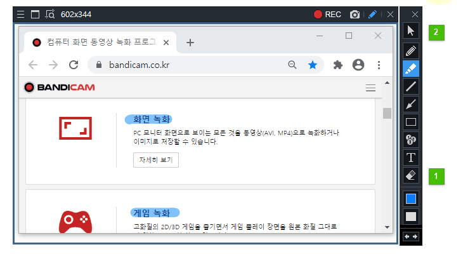
Task: Pick the blue color swatch
Action: click(411, 199)
